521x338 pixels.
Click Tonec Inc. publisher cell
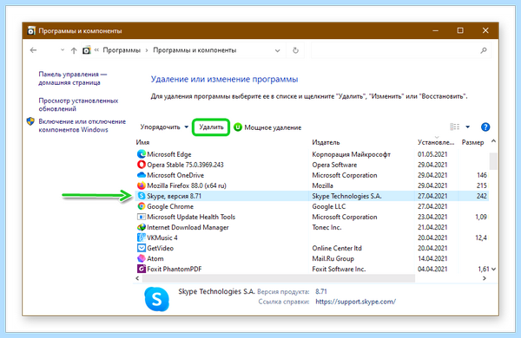[326, 227]
